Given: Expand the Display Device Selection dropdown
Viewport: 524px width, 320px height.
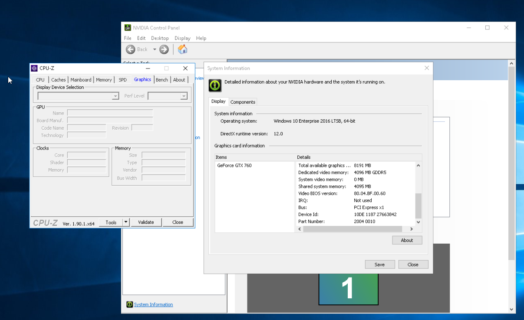Looking at the screenshot, I should 115,96.
